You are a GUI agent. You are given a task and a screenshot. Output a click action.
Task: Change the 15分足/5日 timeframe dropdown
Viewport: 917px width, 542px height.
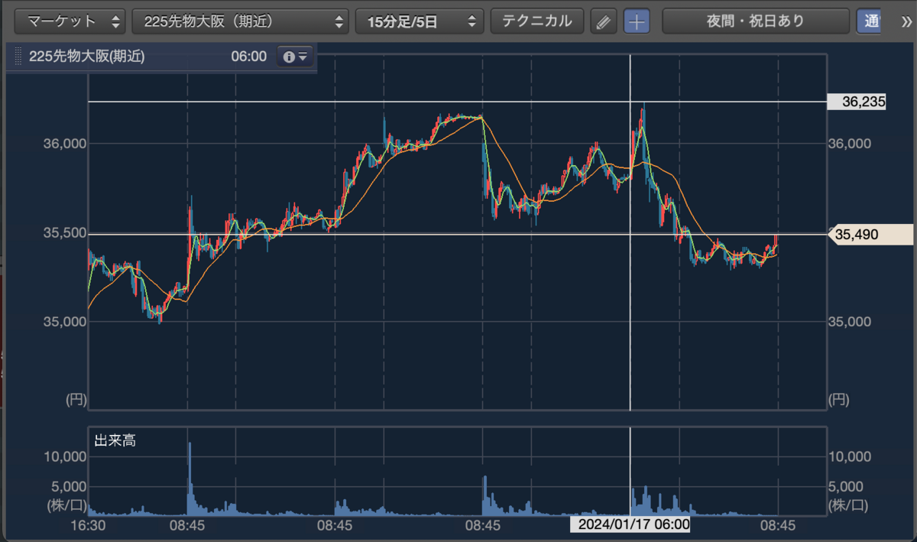click(420, 21)
